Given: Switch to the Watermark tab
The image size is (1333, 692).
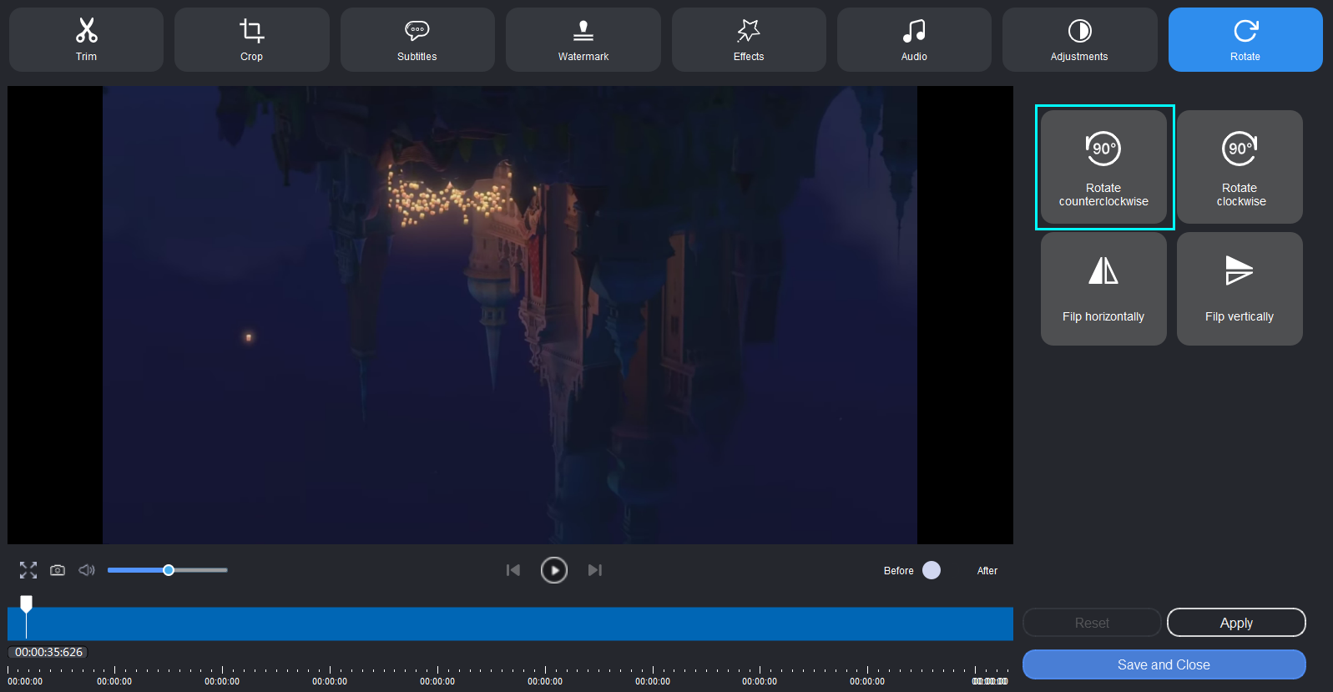Looking at the screenshot, I should point(583,39).
